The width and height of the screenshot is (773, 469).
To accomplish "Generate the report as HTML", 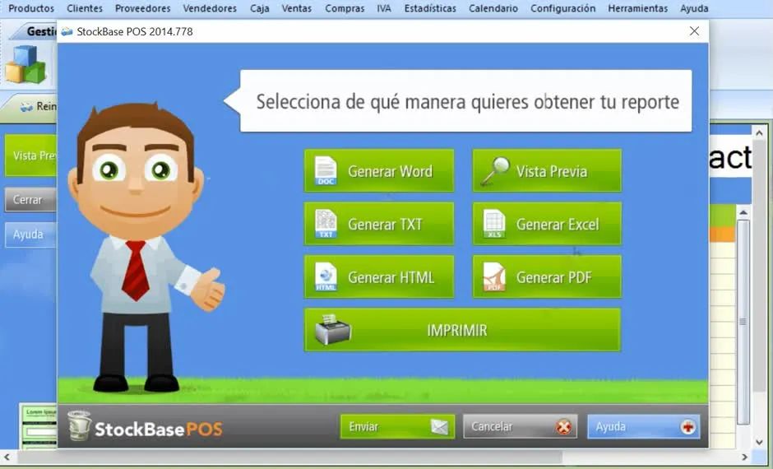I will coord(378,276).
